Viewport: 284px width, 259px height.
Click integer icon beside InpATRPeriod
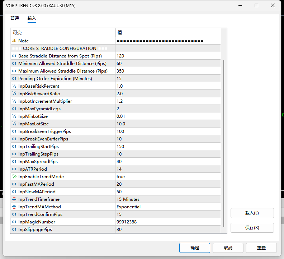pos(14,169)
